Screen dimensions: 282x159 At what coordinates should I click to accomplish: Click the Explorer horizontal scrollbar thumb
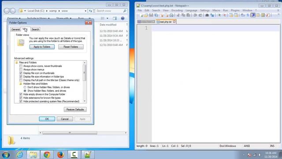pyautogui.click(x=70, y=133)
